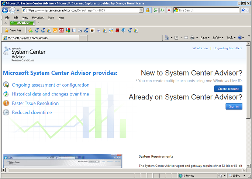
Task: Click the vertical scrollbar down arrow
Action: [248, 166]
